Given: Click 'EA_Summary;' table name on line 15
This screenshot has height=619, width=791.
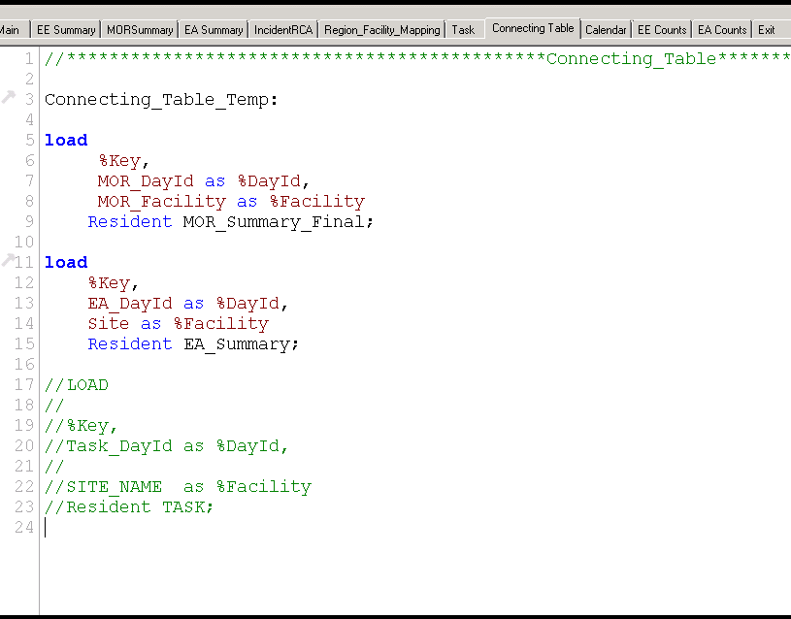Looking at the screenshot, I should click(241, 343).
